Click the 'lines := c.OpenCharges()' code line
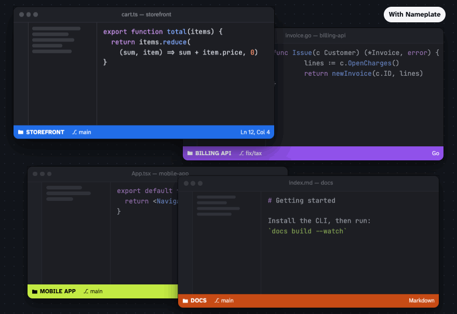The width and height of the screenshot is (457, 314). coord(352,63)
